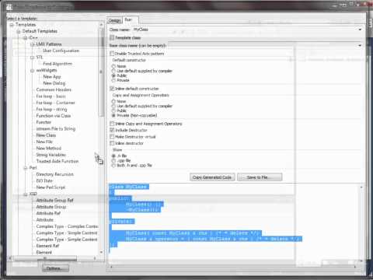Select For loop - Container template
Image resolution: width=373 pixels, height=280 pixels.
point(55,103)
